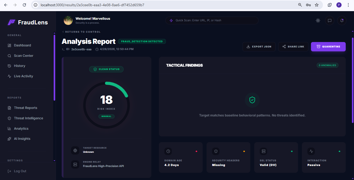Image resolution: width=354 pixels, height=180 pixels.
Task: Click the Threat Intelligence shield icon
Action: (9, 118)
